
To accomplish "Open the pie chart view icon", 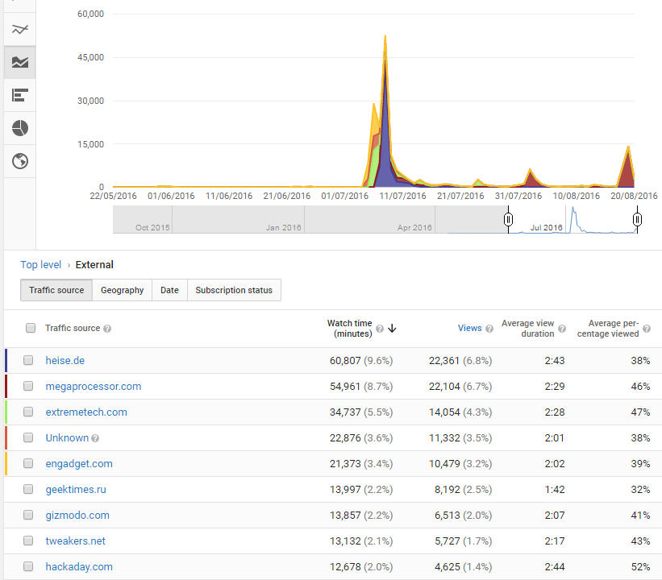I will pyautogui.click(x=20, y=128).
